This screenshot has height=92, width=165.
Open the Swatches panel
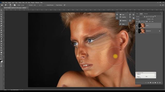click(x=123, y=17)
